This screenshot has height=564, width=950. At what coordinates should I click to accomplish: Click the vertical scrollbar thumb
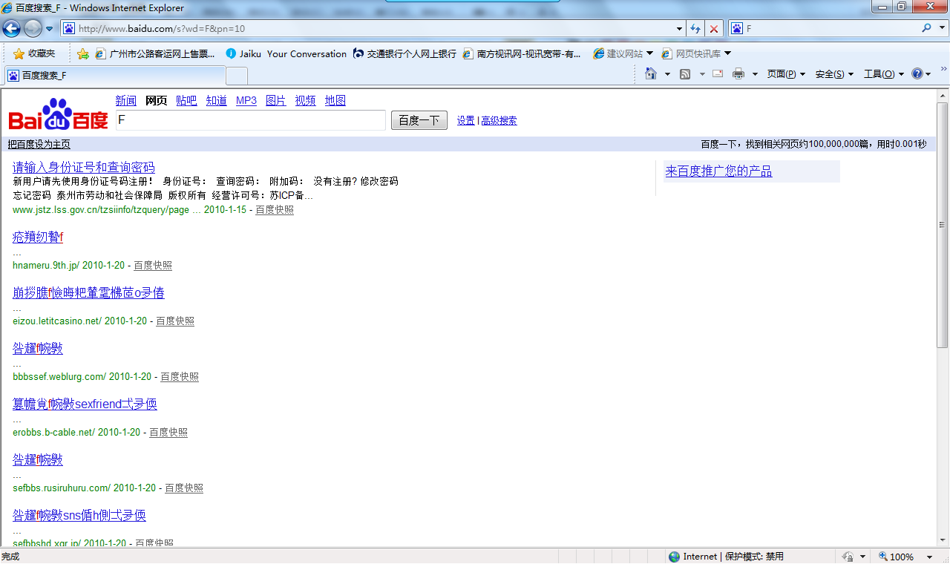click(943, 225)
